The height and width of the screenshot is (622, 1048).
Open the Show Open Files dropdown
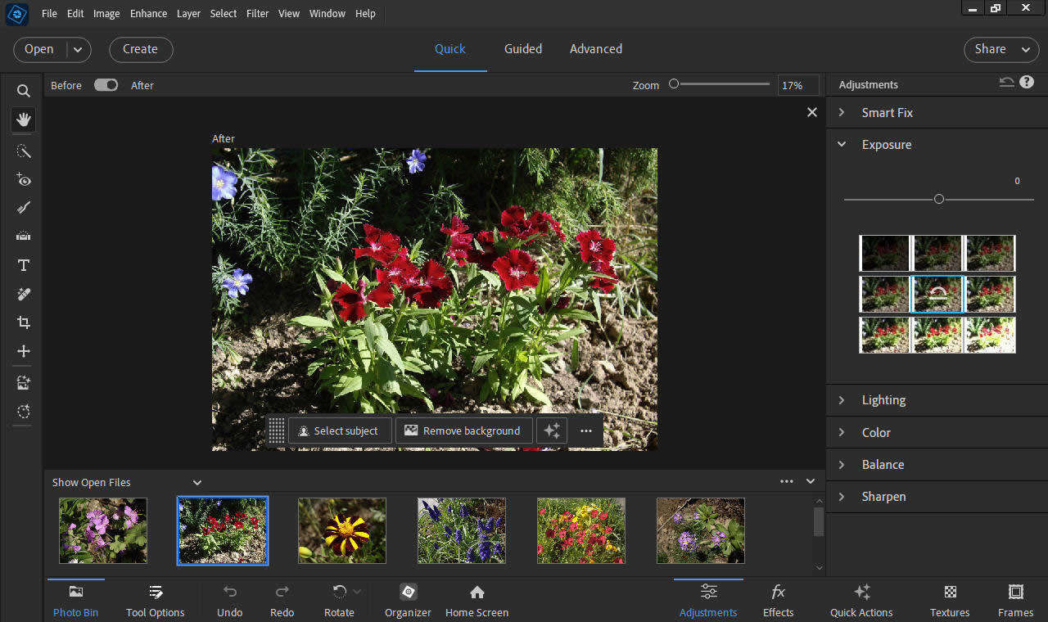coord(196,483)
